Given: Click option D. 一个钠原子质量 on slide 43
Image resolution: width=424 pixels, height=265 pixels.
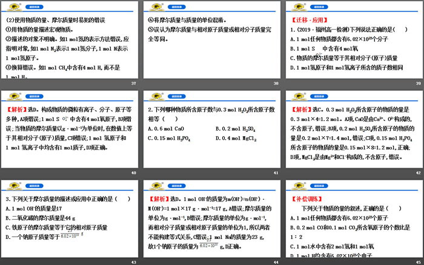Looking at the screenshot, I should (x=44, y=237).
